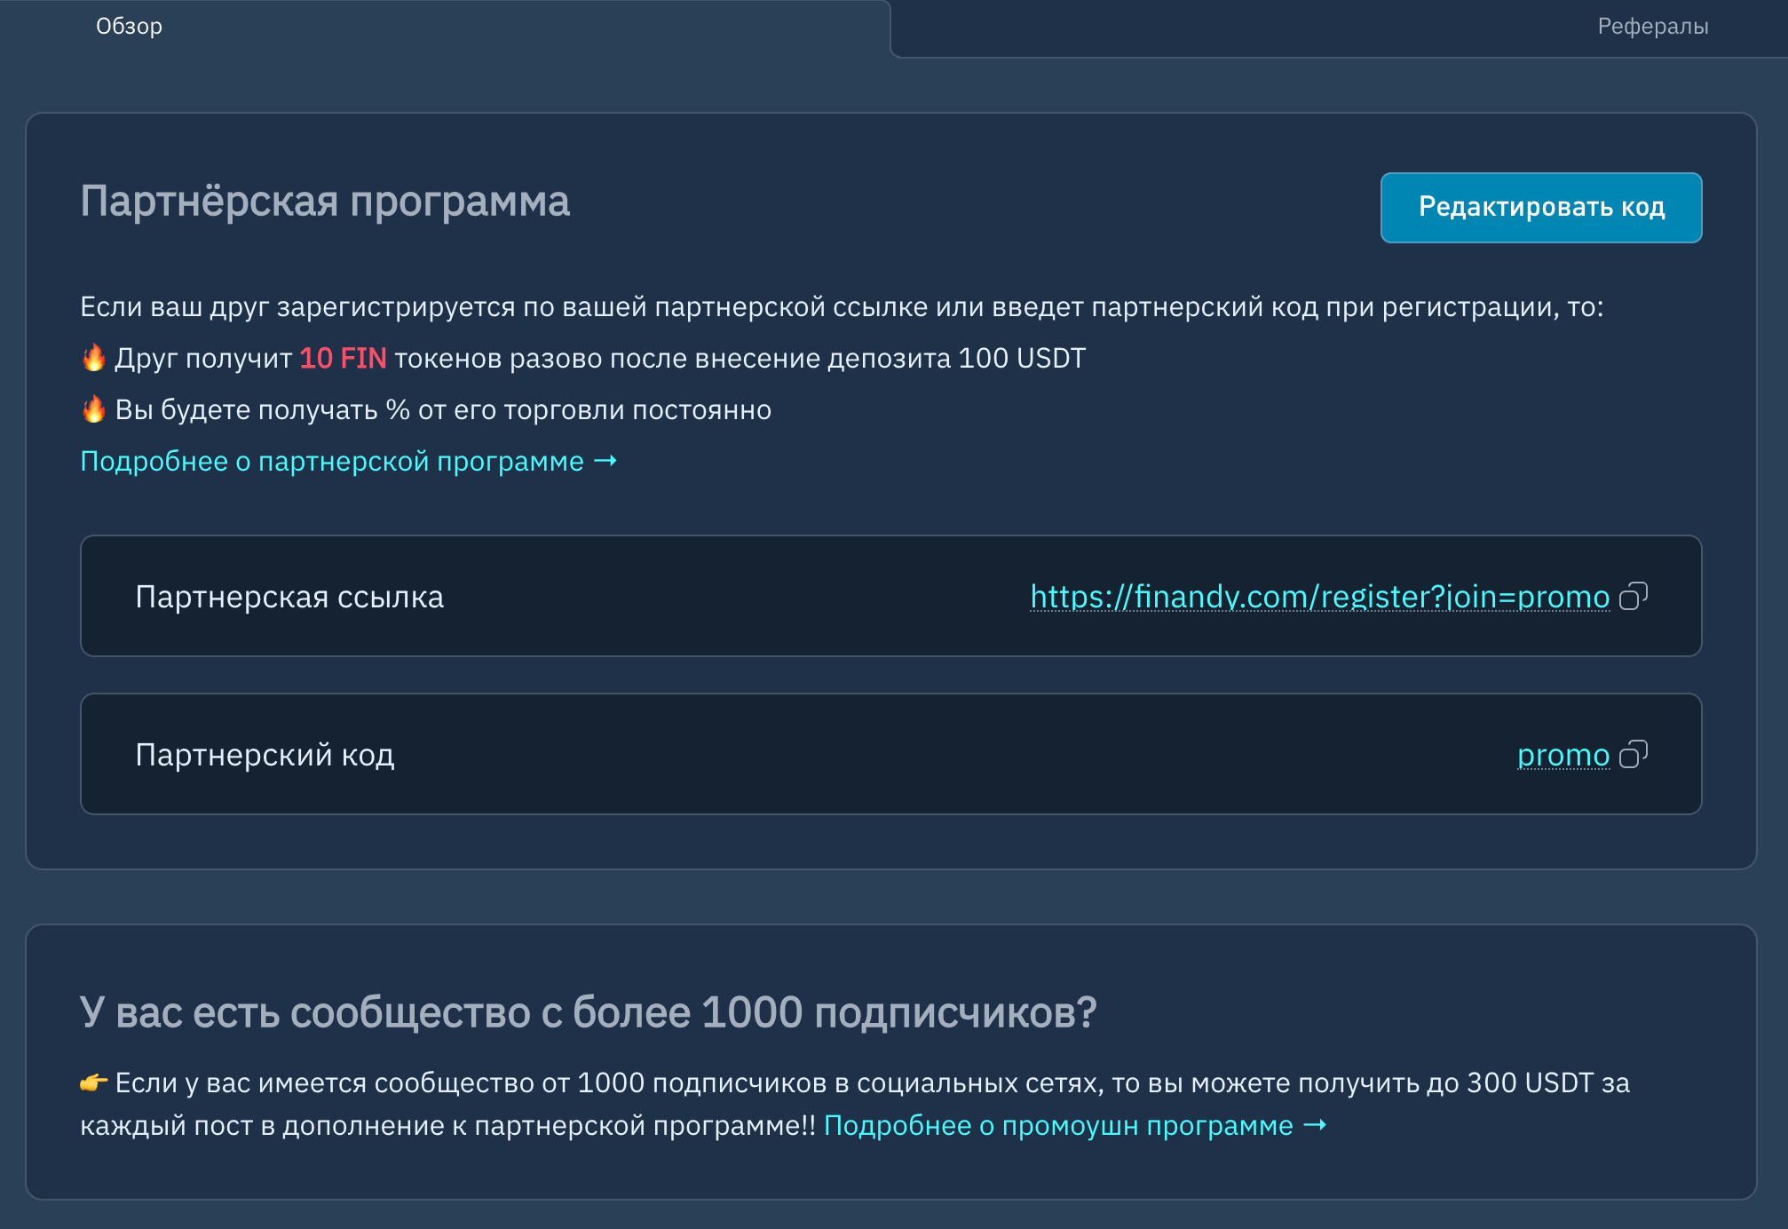Click the Партнерский код label
The width and height of the screenshot is (1788, 1229).
[265, 755]
